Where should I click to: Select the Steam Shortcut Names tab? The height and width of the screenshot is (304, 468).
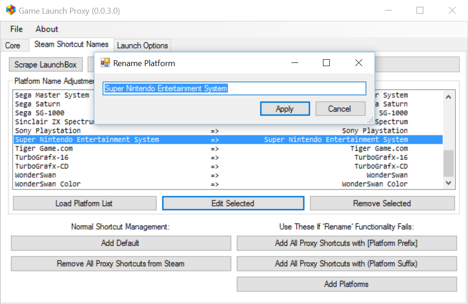click(x=71, y=44)
